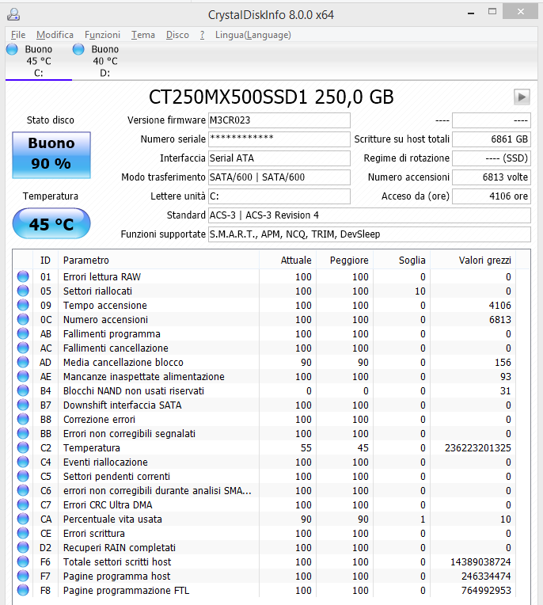Click the firmware version field M3CR023
This screenshot has height=605, width=543.
[x=279, y=120]
